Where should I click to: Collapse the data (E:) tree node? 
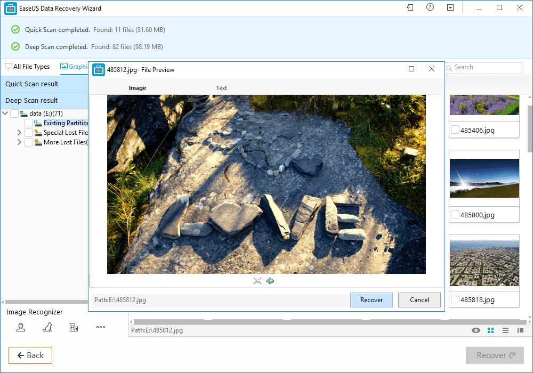[x=5, y=113]
